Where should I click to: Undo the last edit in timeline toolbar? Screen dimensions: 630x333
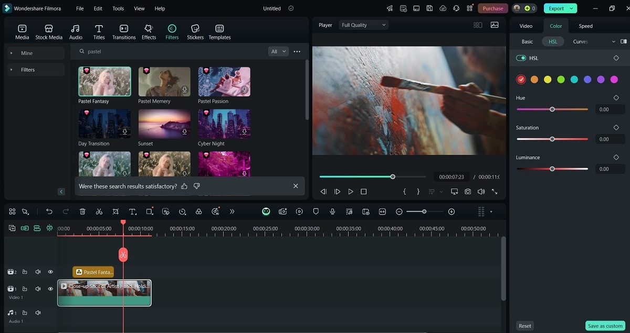pos(49,212)
